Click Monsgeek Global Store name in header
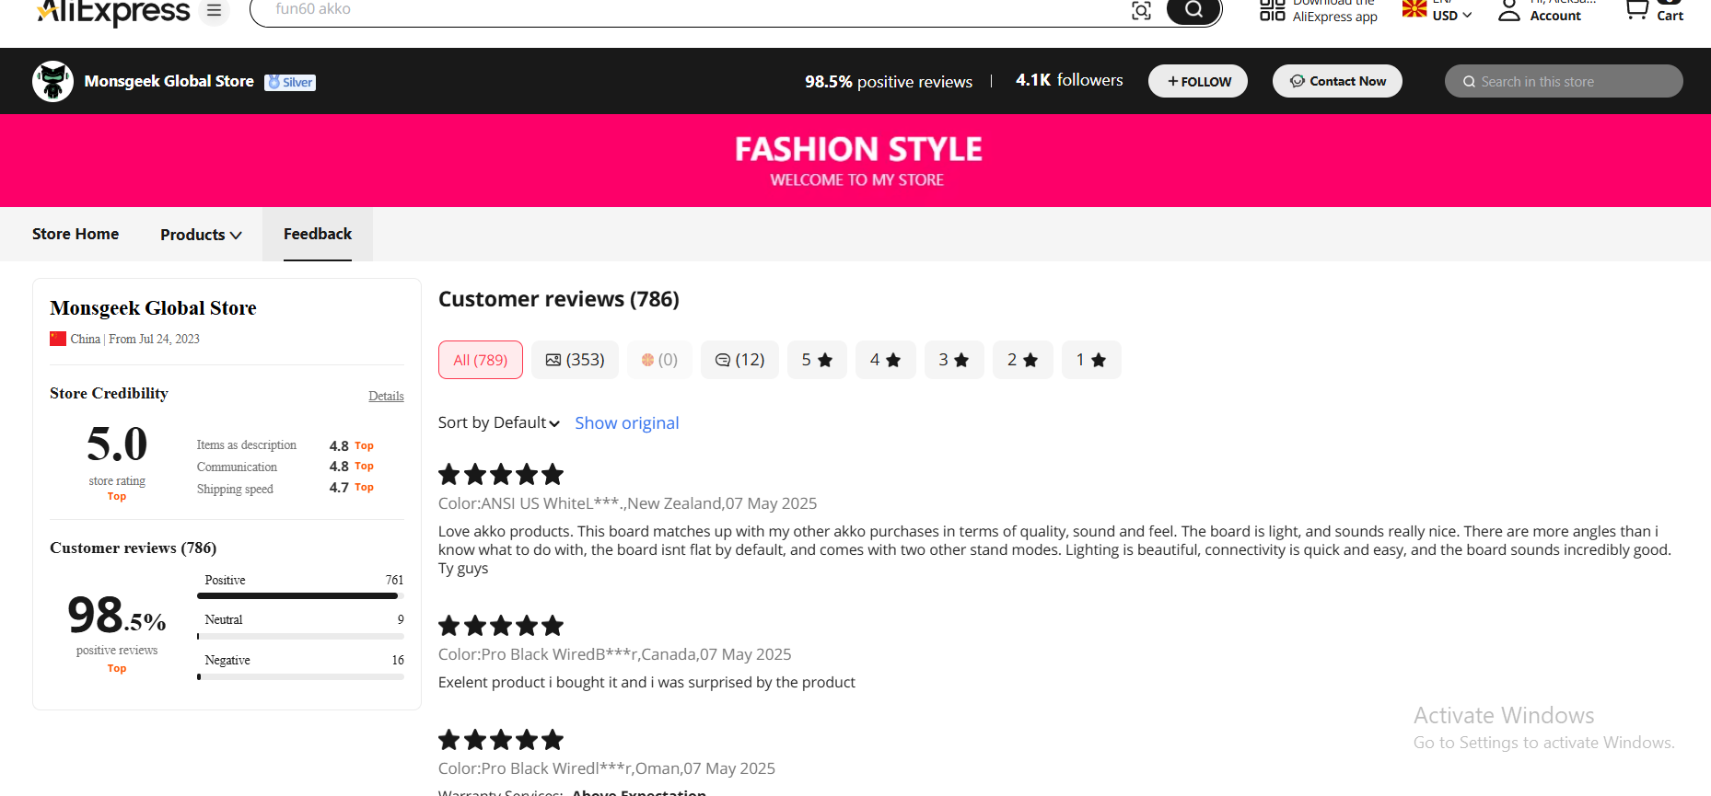Viewport: 1711px width, 796px height. (x=169, y=81)
